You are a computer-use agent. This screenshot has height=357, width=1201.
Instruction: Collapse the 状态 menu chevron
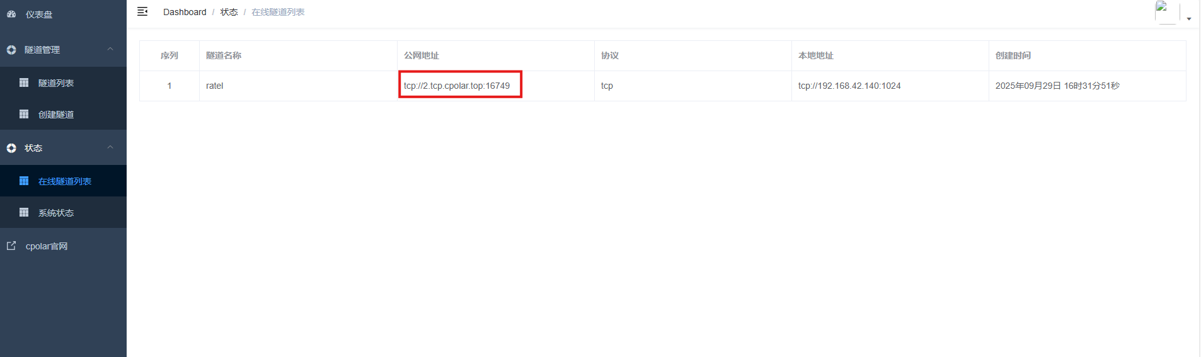(110, 147)
